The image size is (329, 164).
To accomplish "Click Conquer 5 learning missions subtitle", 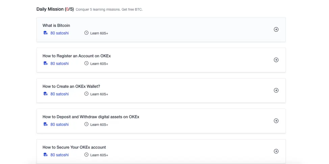I will (x=109, y=10).
